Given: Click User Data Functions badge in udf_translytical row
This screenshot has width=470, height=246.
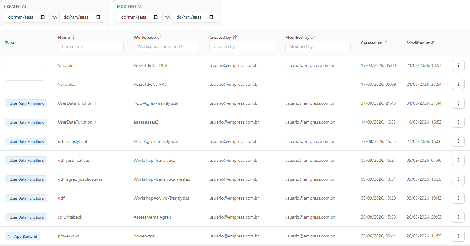Looking at the screenshot, I should 26,141.
